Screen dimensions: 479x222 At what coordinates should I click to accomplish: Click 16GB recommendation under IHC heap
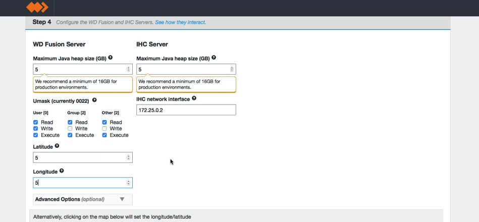point(186,84)
